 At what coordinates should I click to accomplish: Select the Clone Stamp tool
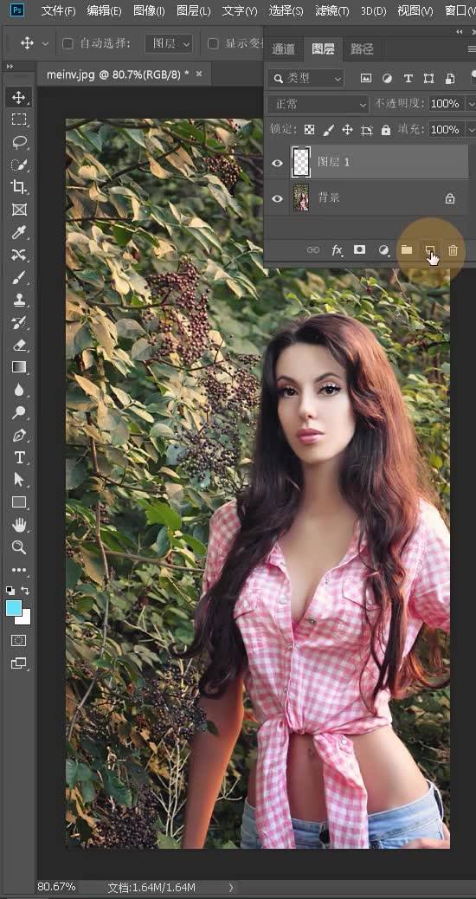19,300
